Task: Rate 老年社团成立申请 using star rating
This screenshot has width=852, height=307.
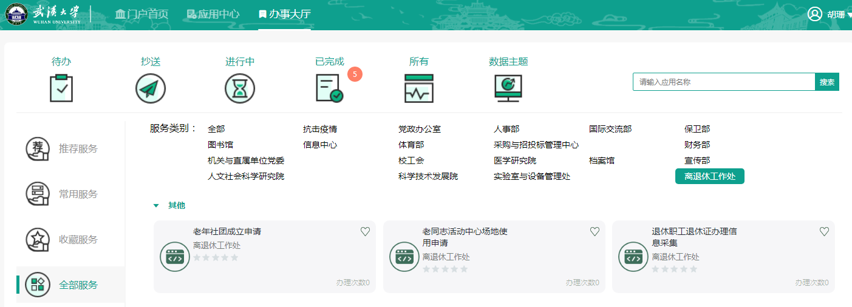Action: coord(216,257)
